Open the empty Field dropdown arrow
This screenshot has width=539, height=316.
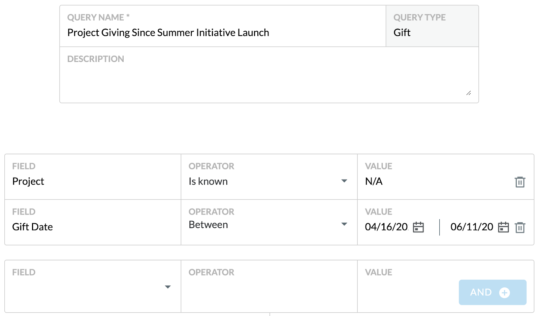168,287
